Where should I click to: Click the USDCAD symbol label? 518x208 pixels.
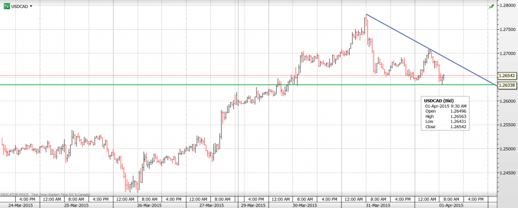[20, 6]
